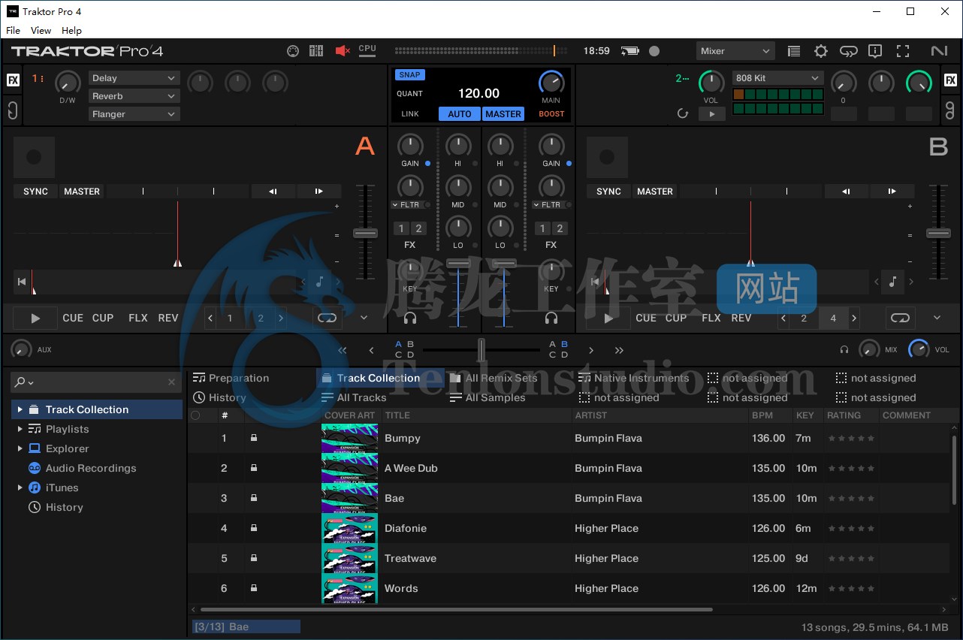Toggle the MASTER clock button
Image resolution: width=963 pixels, height=640 pixels.
pos(503,114)
